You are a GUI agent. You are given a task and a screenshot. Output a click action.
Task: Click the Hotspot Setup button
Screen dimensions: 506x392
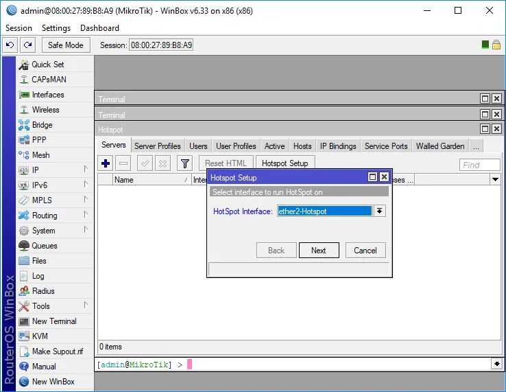click(x=285, y=163)
